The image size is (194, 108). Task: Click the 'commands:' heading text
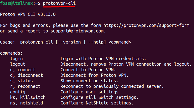(11, 53)
